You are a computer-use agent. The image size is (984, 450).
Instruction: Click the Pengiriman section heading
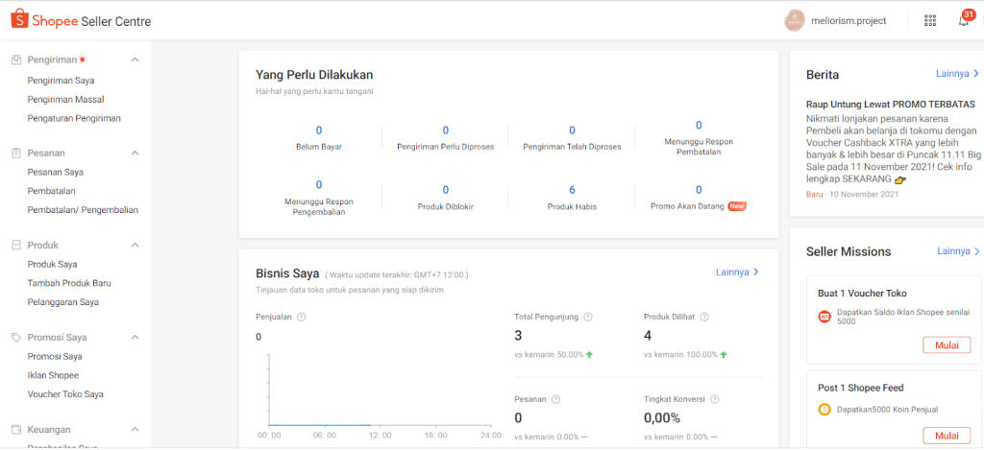pyautogui.click(x=52, y=59)
